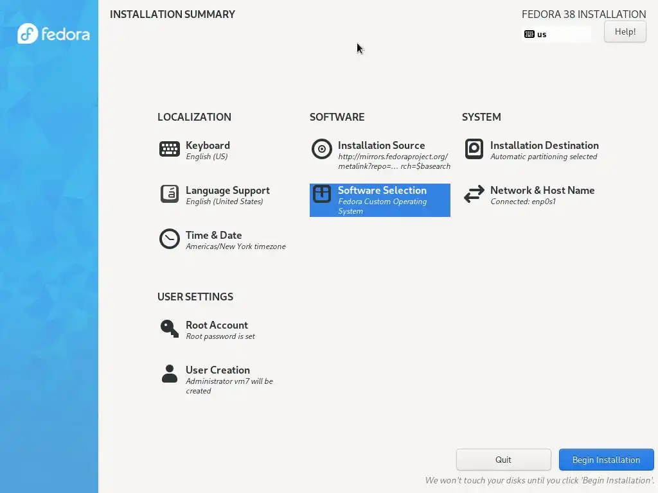Click 'Connected: enp0s1' status text
This screenshot has height=493, width=658.
[523, 202]
